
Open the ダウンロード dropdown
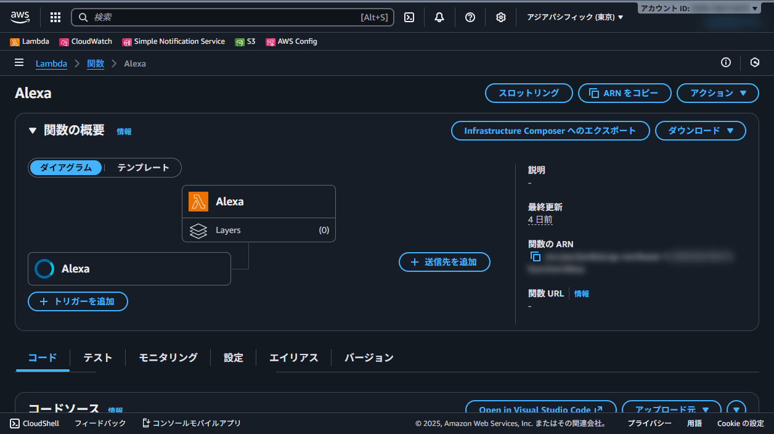point(700,131)
